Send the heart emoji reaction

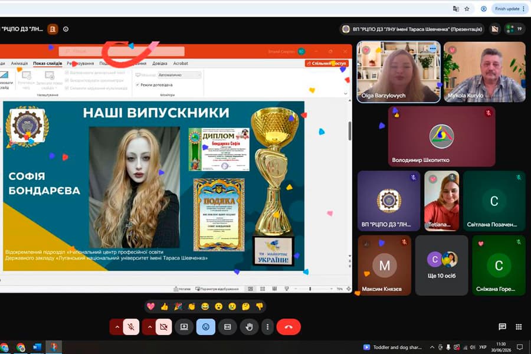tap(150, 307)
